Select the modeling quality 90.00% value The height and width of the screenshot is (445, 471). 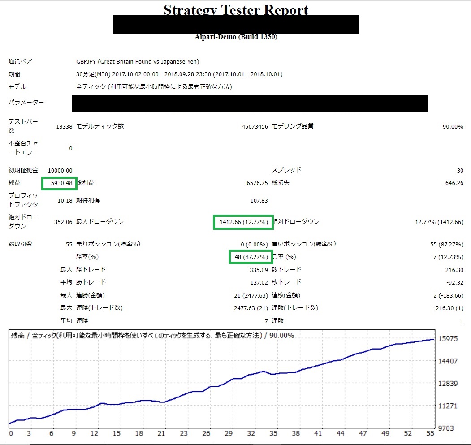(453, 127)
